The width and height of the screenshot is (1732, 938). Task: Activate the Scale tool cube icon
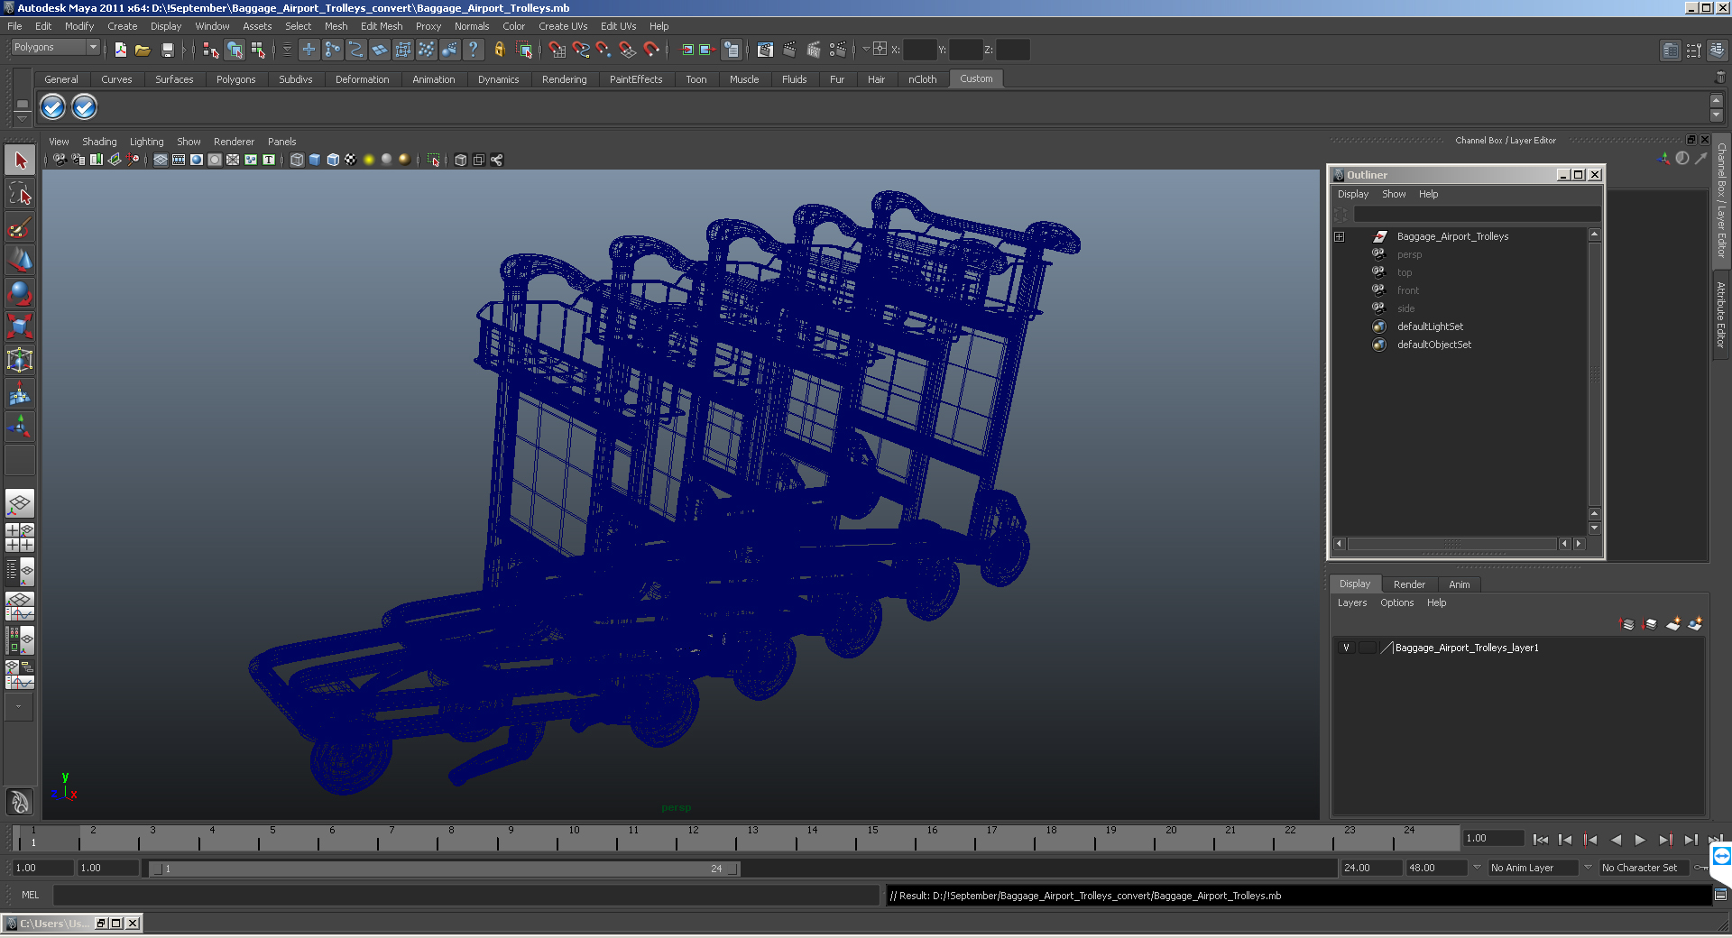20,326
